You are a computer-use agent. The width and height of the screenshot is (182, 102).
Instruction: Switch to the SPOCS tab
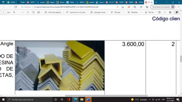pos(31,2)
